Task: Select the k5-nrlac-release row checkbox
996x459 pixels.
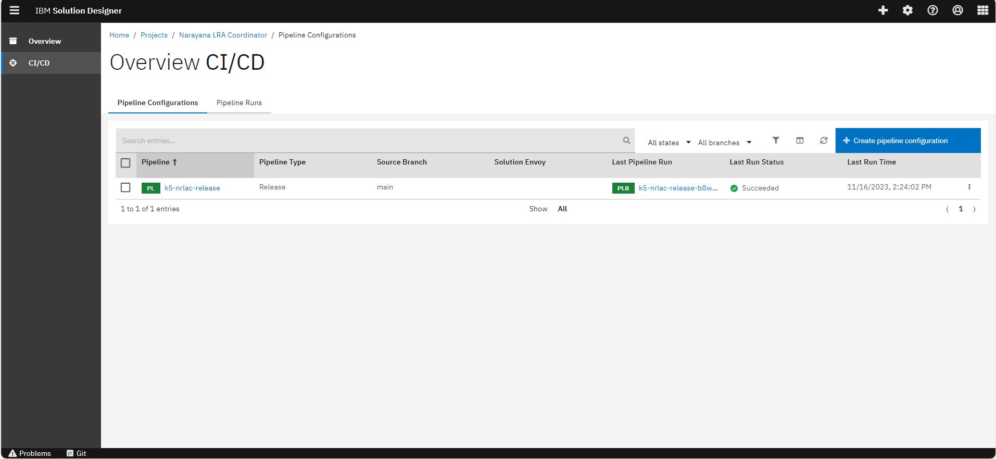Action: (125, 187)
